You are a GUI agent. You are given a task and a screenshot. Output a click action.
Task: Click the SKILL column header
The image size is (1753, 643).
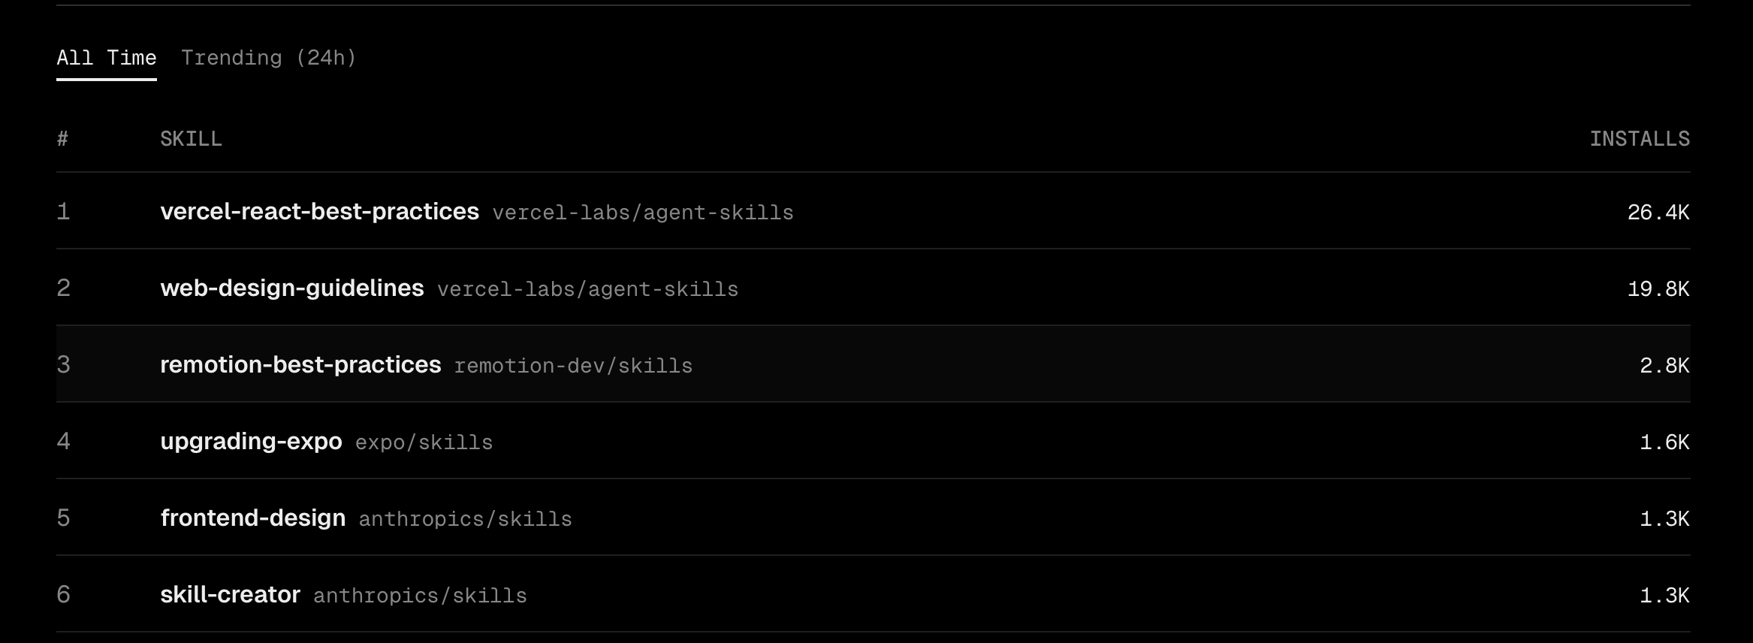coord(191,139)
